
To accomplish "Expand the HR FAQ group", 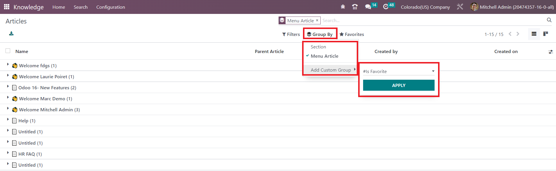I will [x=8, y=153].
